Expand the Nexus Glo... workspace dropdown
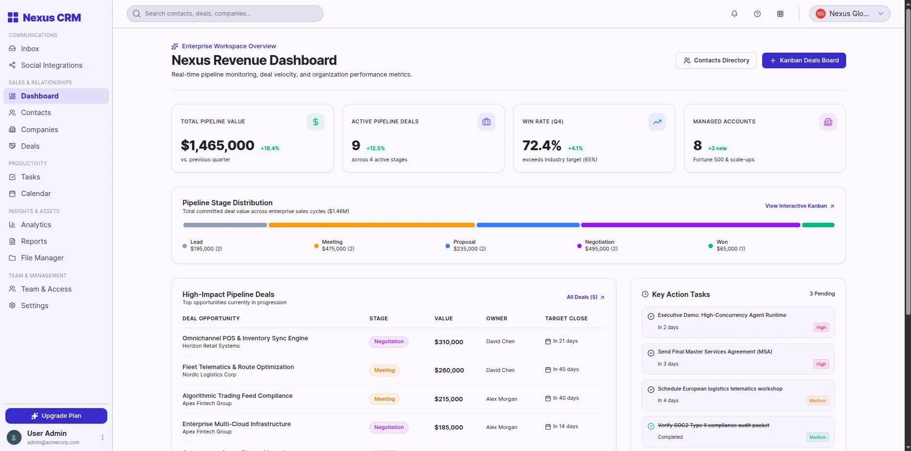This screenshot has height=451, width=911. click(x=850, y=14)
